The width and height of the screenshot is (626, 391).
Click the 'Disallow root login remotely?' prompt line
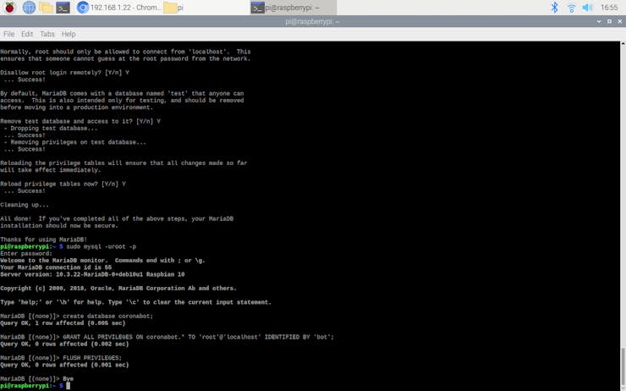coord(64,73)
